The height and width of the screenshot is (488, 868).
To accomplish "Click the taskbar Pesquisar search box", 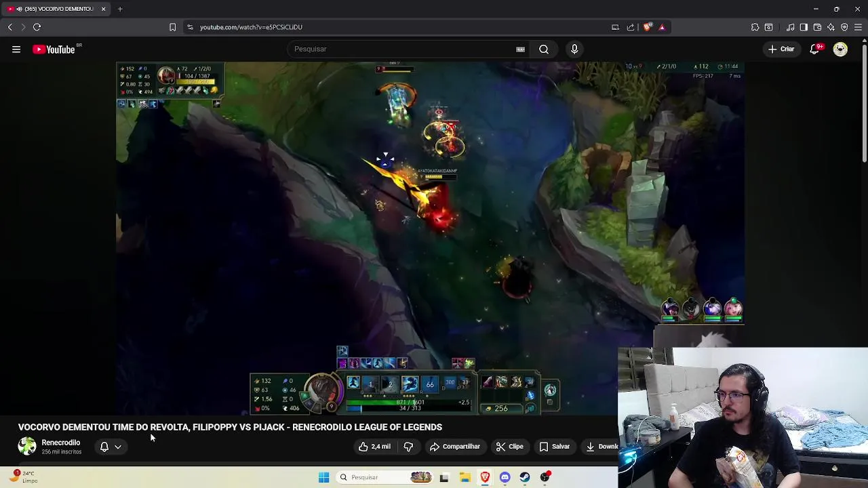I will point(384,477).
